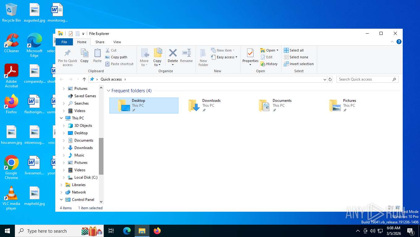Open the ribbon Help question mark
The width and height of the screenshot is (420, 237).
click(399, 42)
